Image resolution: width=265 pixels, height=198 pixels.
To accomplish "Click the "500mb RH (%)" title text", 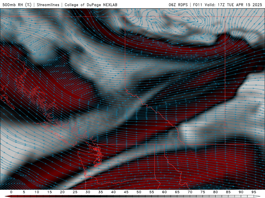I will tap(17, 5).
